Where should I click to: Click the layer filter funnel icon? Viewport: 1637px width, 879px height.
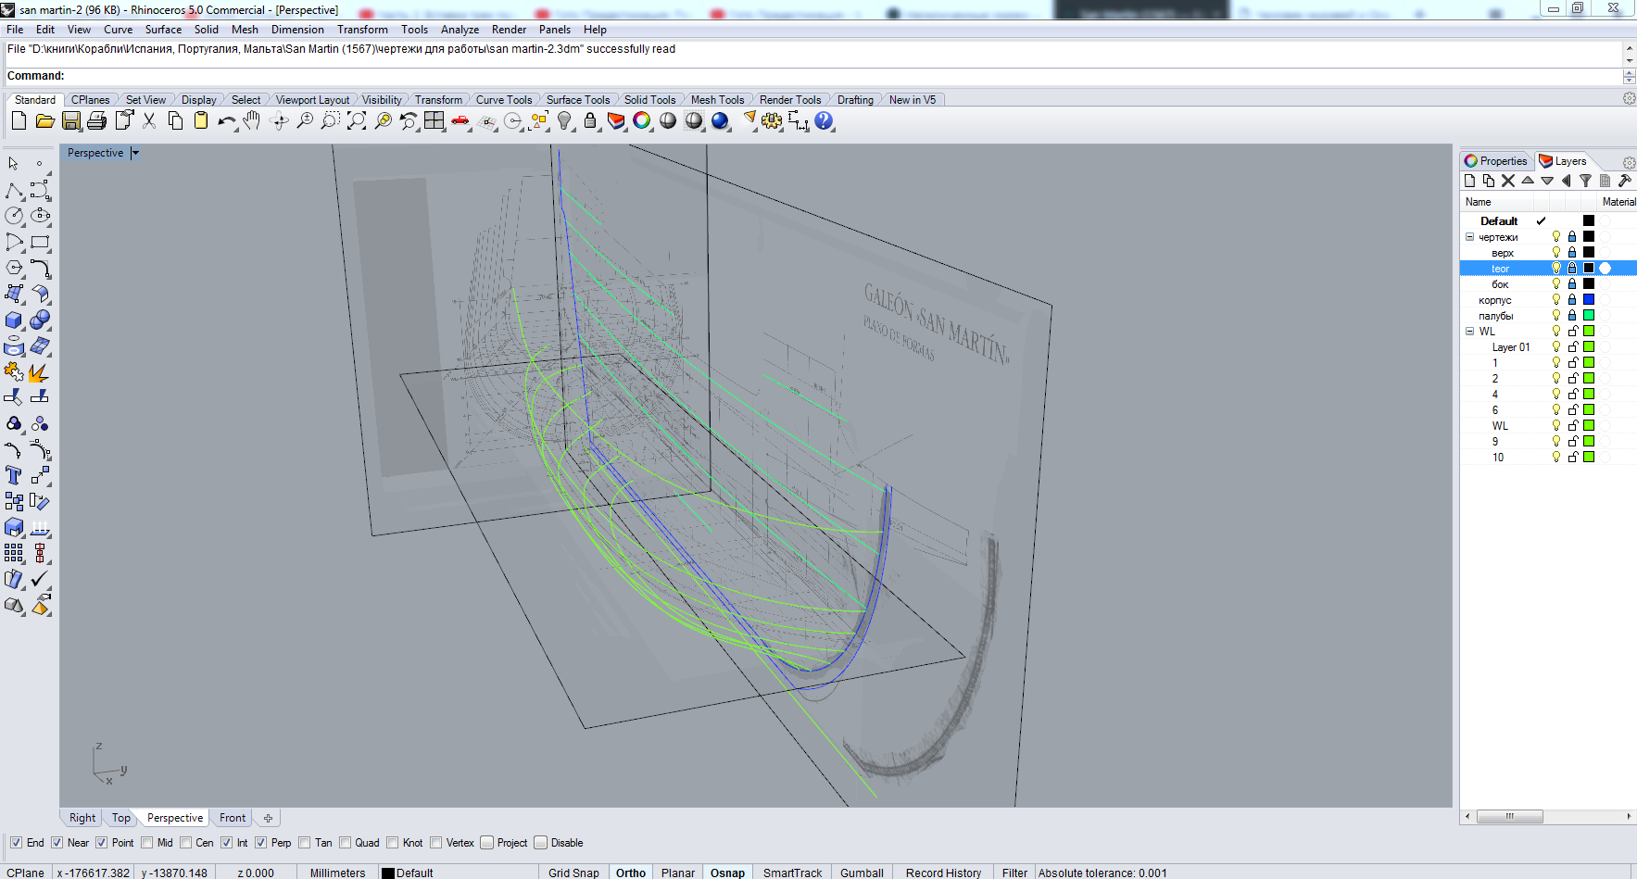click(x=1585, y=182)
